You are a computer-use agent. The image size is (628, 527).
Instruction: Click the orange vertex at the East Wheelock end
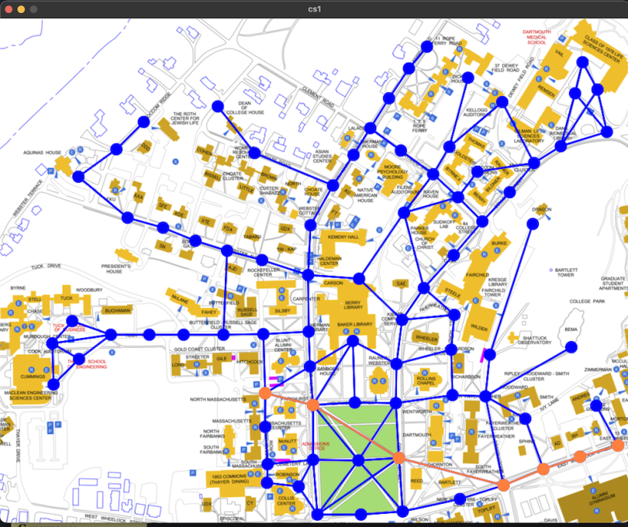[618, 445]
